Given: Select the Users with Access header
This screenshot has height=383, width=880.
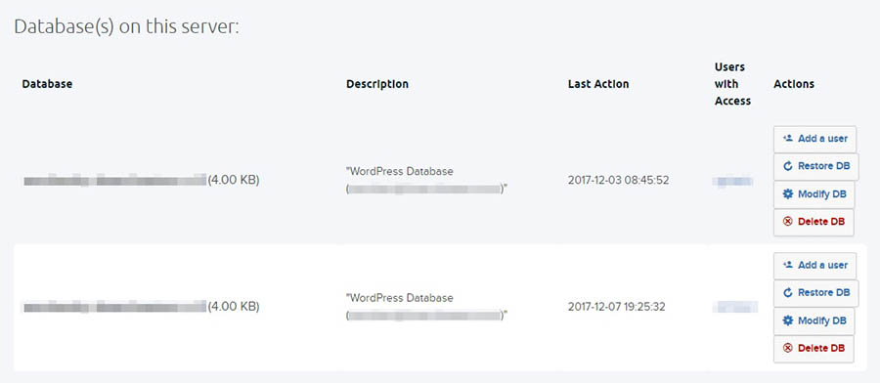Looking at the screenshot, I should pyautogui.click(x=732, y=84).
